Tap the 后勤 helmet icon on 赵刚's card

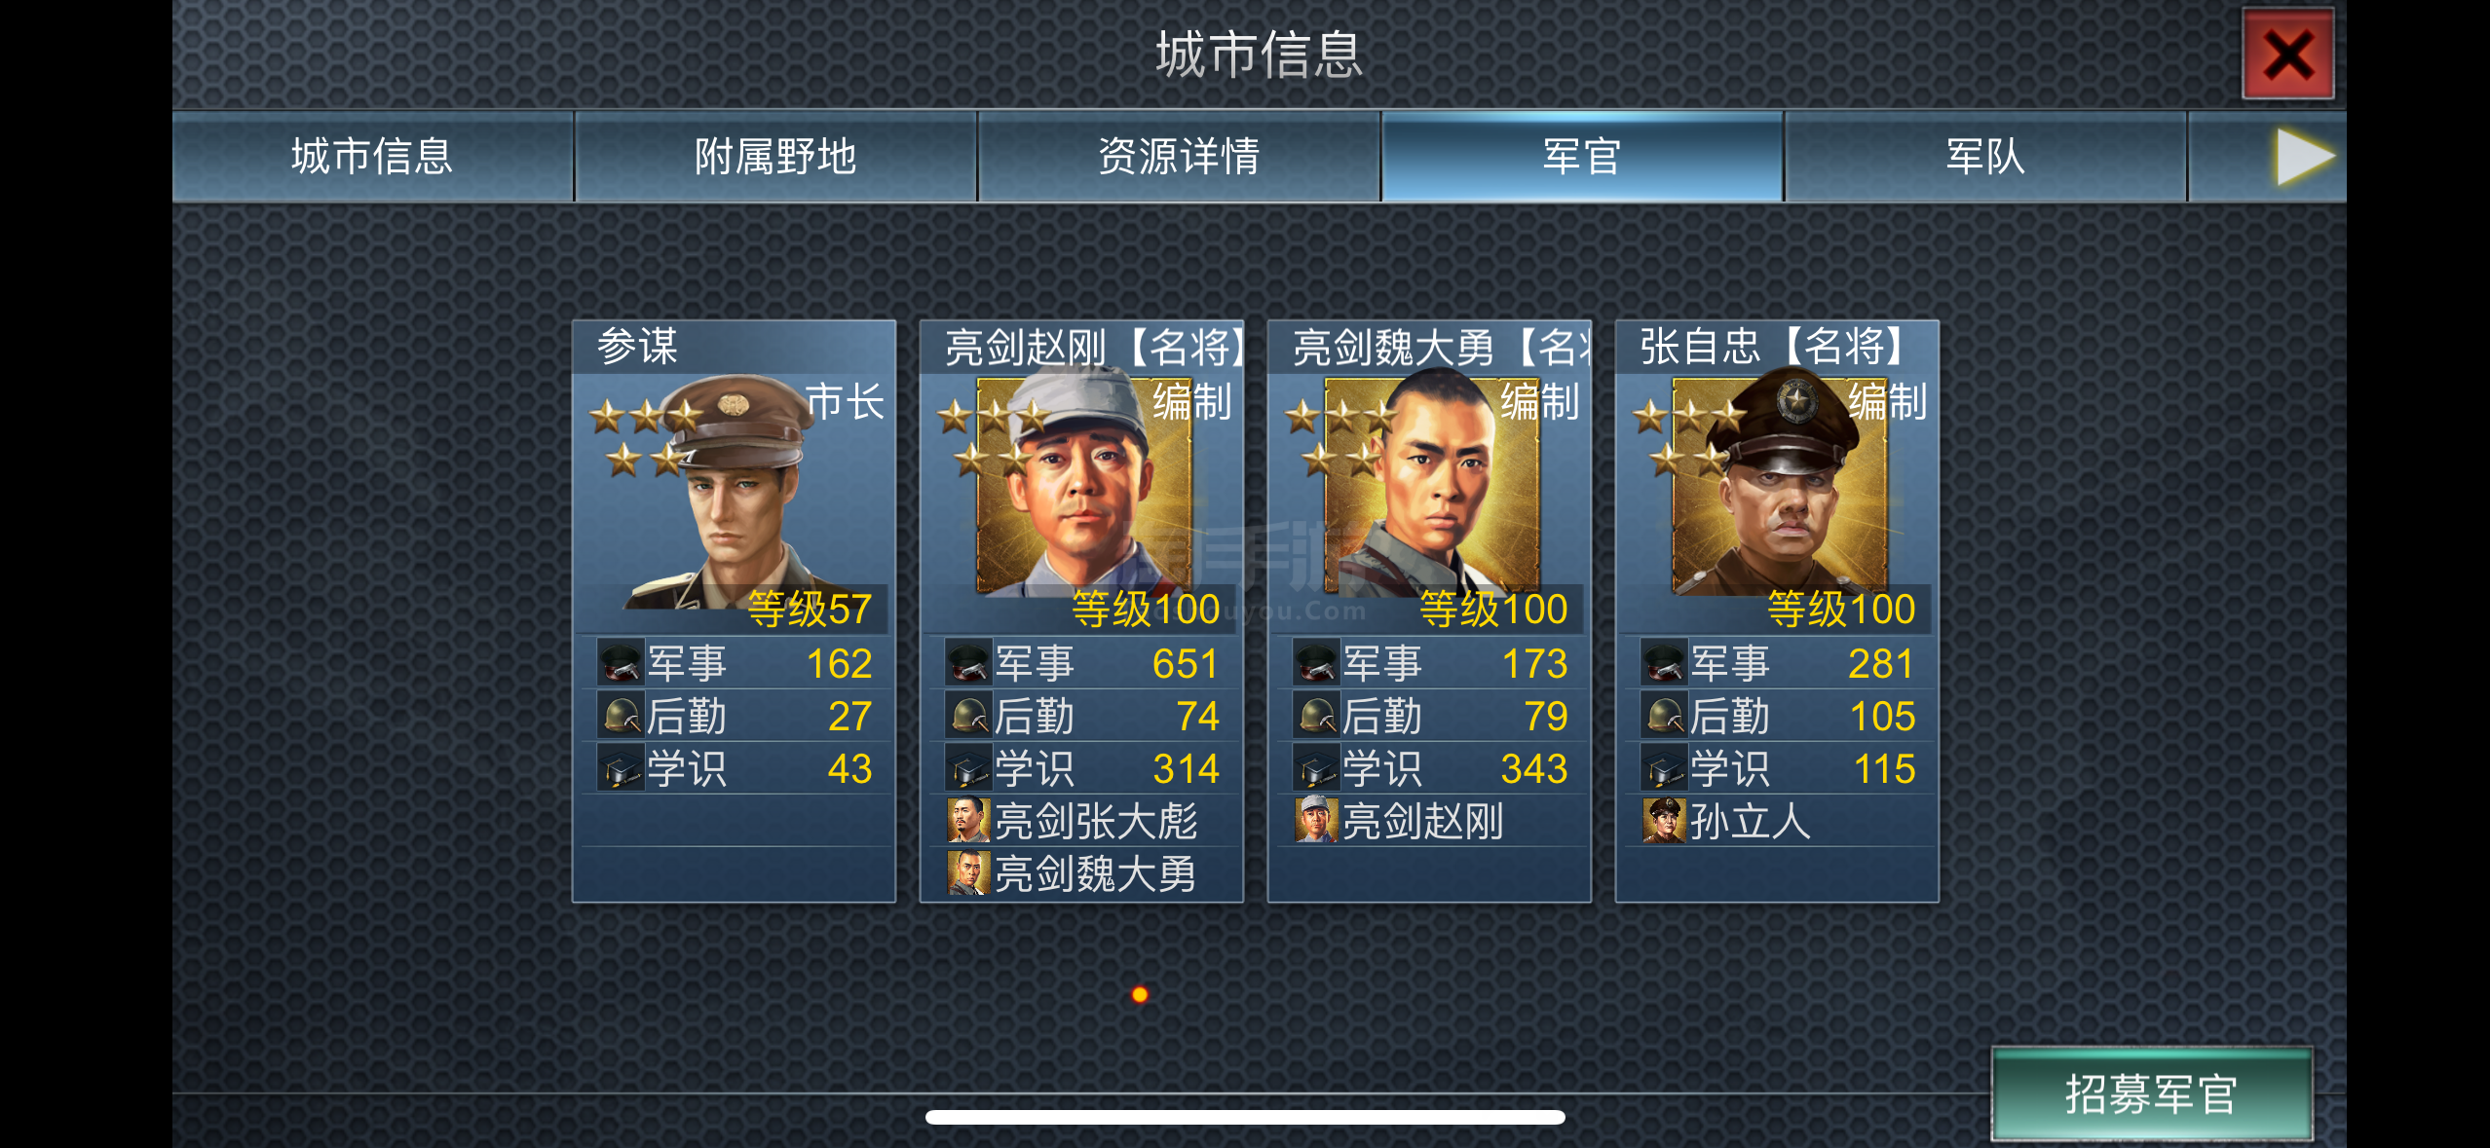(x=968, y=716)
